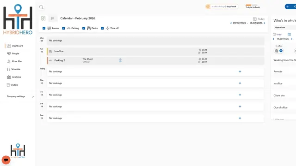Click the policy check icon in orange badge
Viewport: 296px width, 166px height.
[208, 6]
